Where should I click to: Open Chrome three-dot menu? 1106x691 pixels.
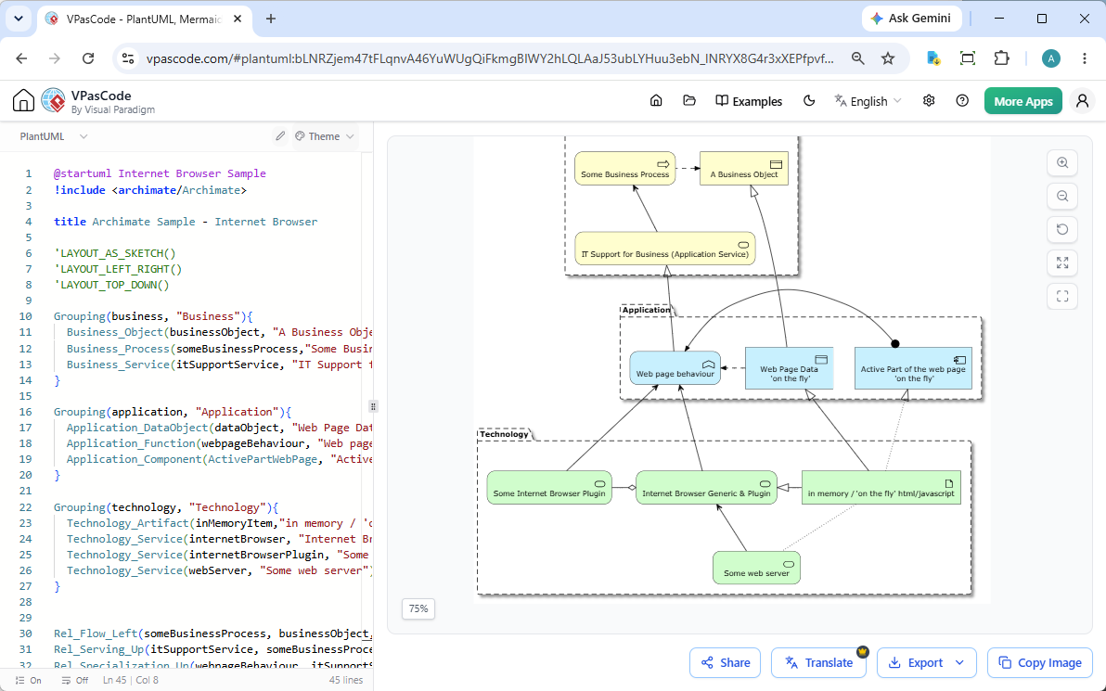1084,58
